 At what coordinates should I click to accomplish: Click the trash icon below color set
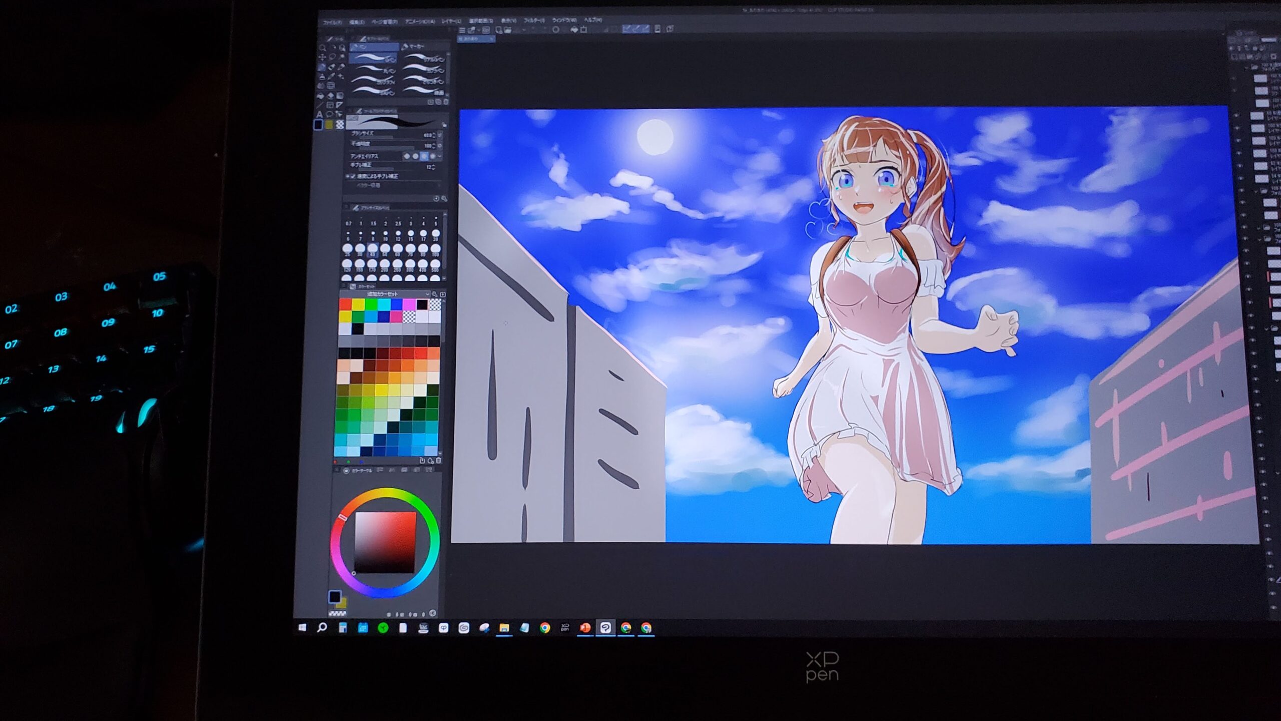[x=438, y=460]
